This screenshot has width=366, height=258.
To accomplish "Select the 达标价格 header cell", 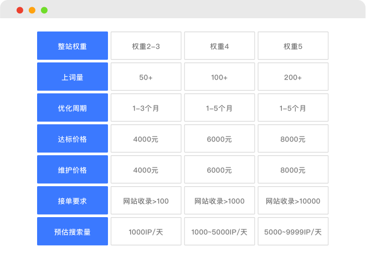I will click(73, 139).
